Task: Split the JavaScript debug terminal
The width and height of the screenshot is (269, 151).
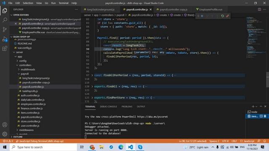Action: [261, 116]
